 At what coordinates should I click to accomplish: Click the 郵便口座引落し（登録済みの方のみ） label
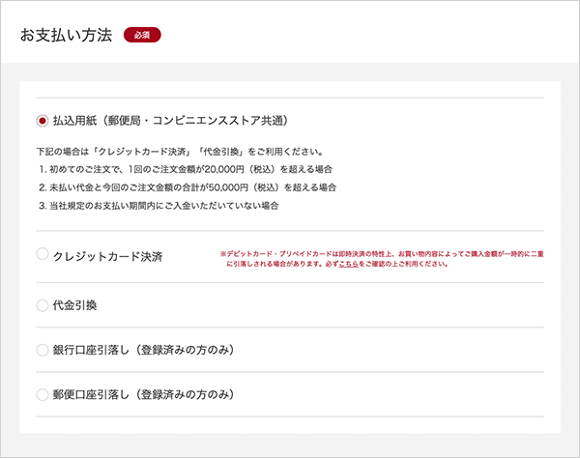coord(144,394)
